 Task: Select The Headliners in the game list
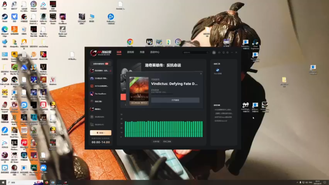point(100,94)
